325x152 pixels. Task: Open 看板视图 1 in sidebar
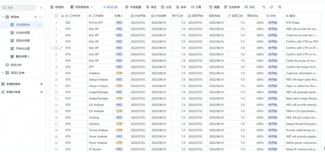point(22,56)
